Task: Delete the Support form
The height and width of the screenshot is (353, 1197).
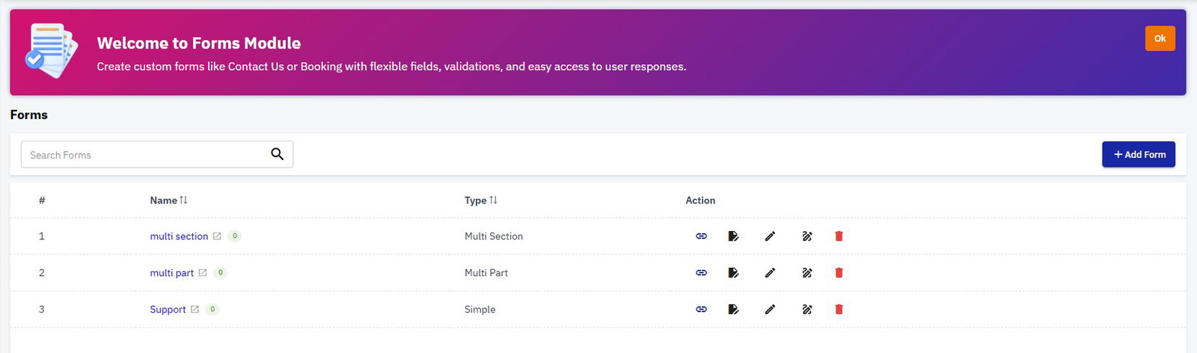Action: click(x=839, y=310)
